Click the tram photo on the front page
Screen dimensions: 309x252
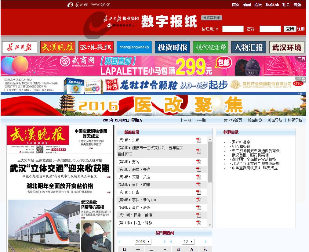[x=44, y=226]
